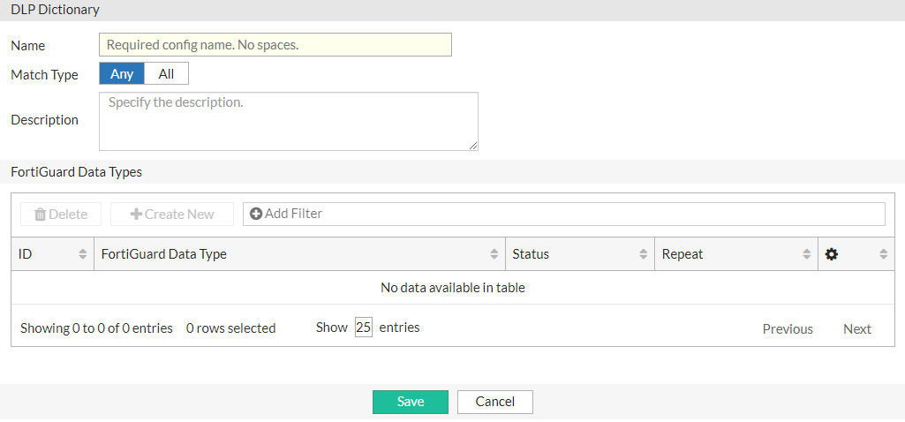Click the DLP Dictionary heading
The width and height of the screenshot is (905, 422).
55,10
